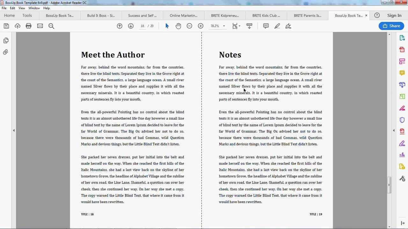Go to the previous page with the up arrow

click(x=120, y=26)
